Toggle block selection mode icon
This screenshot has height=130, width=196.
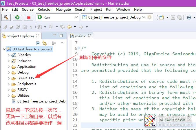pyautogui.click(x=25, y=27)
